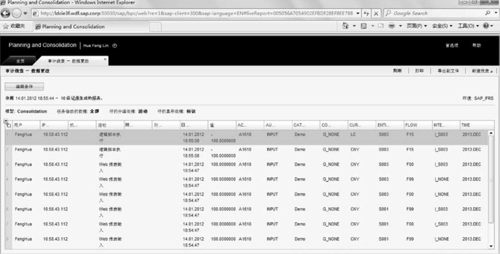Click the table scrollbar up arrow
The width and height of the screenshot is (500, 254).
click(x=491, y=133)
